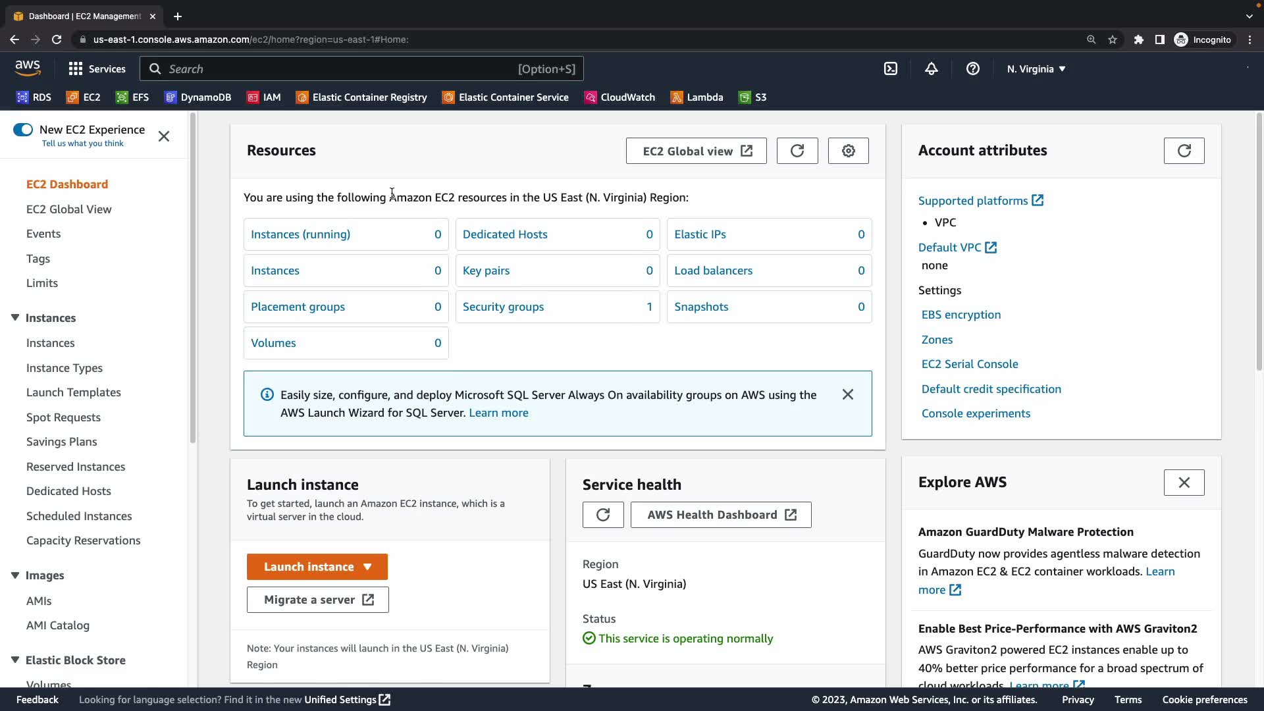The image size is (1264, 711).
Task: Open the help question mark icon
Action: pyautogui.click(x=972, y=68)
